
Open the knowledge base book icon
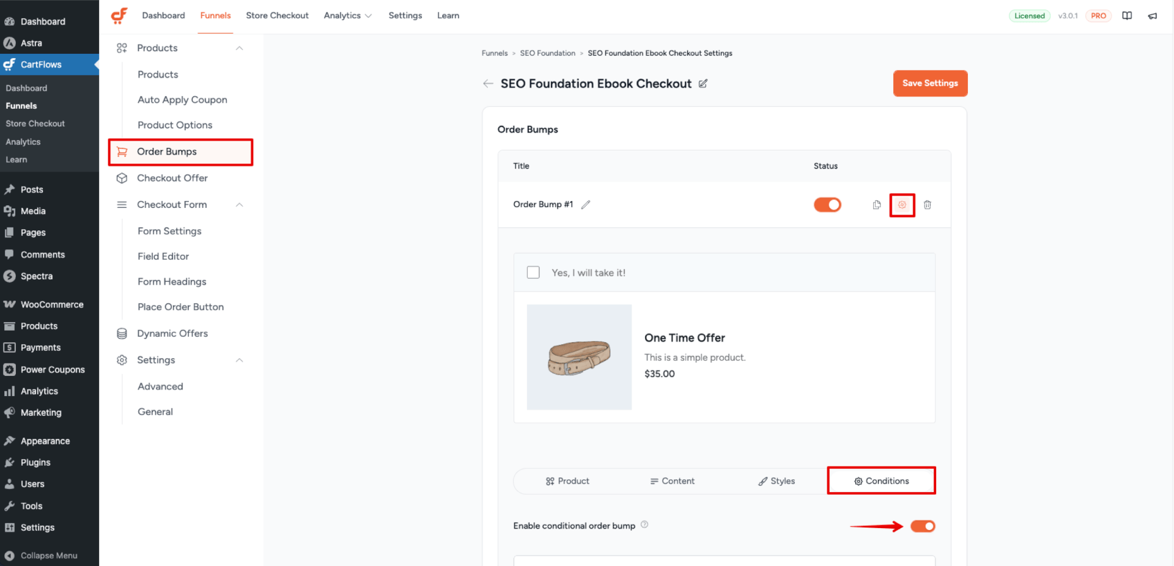1127,16
